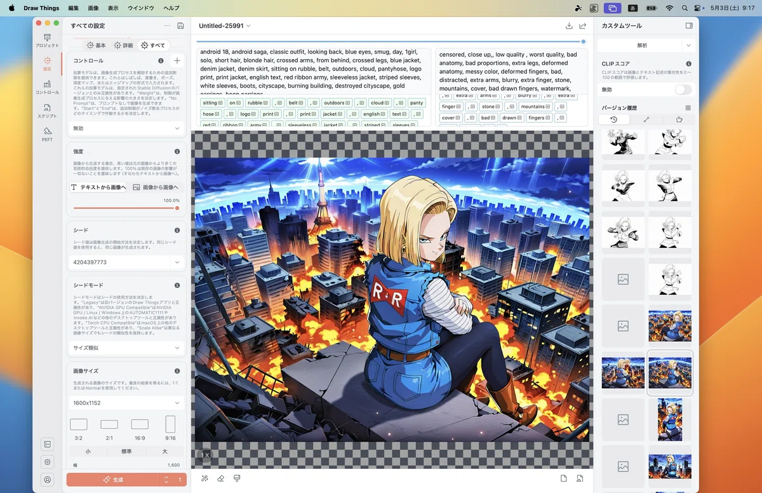The image size is (762, 493).
Task: Expand the 解析 dropdown arrow
Action: click(688, 46)
